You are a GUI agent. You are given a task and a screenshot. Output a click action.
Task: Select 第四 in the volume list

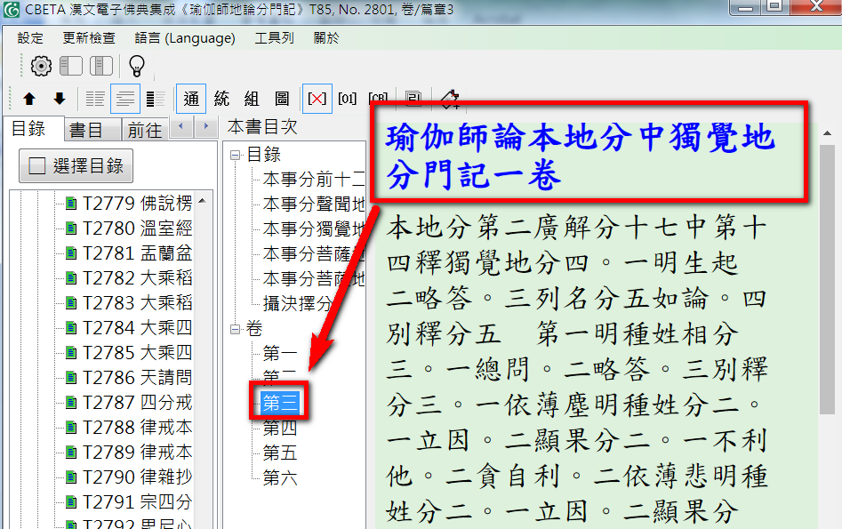tap(280, 429)
